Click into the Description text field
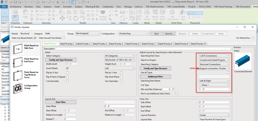The image size is (258, 121). tap(143, 49)
